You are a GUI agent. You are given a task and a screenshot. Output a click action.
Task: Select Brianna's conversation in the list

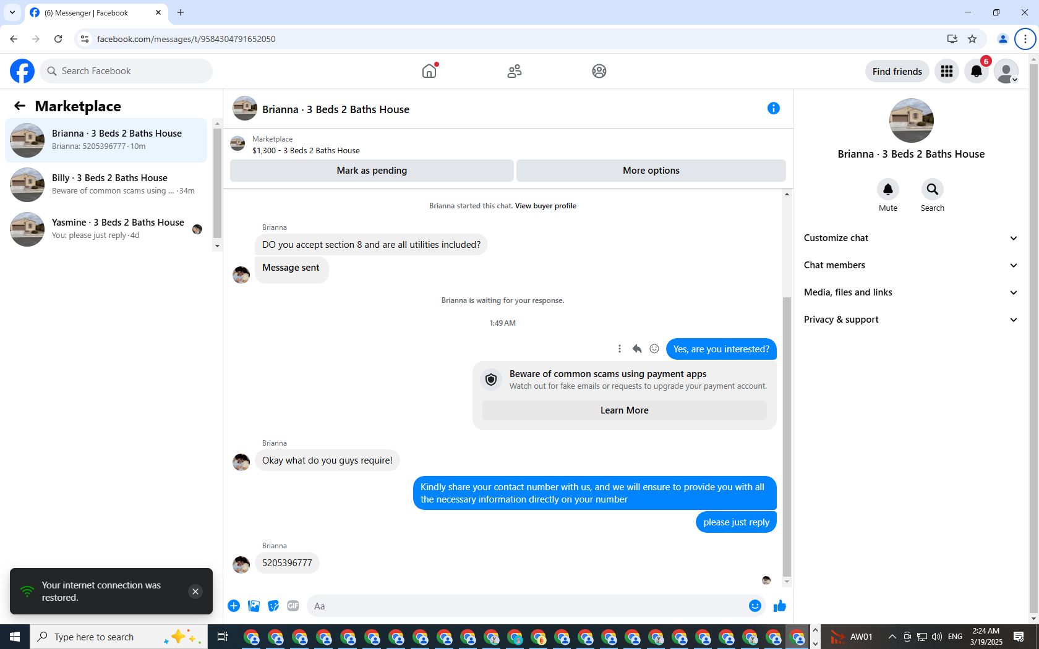(x=106, y=140)
